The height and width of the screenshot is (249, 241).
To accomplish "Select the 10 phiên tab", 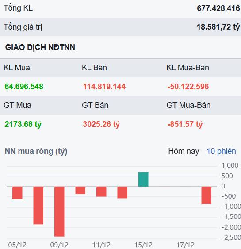I will 221,151.
